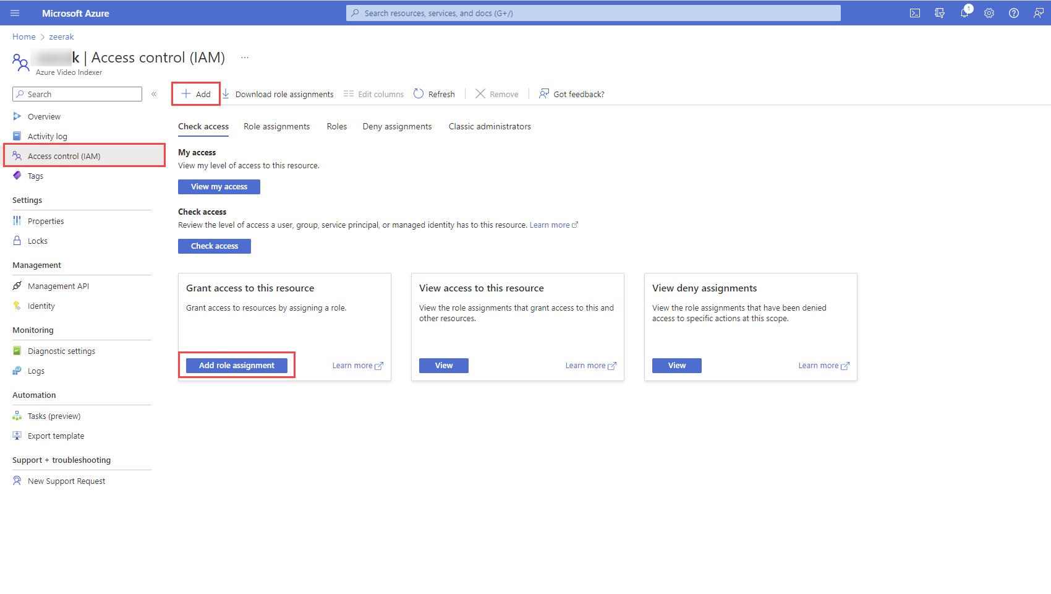This screenshot has width=1051, height=594.
Task: Open the notifications bell
Action: click(964, 13)
